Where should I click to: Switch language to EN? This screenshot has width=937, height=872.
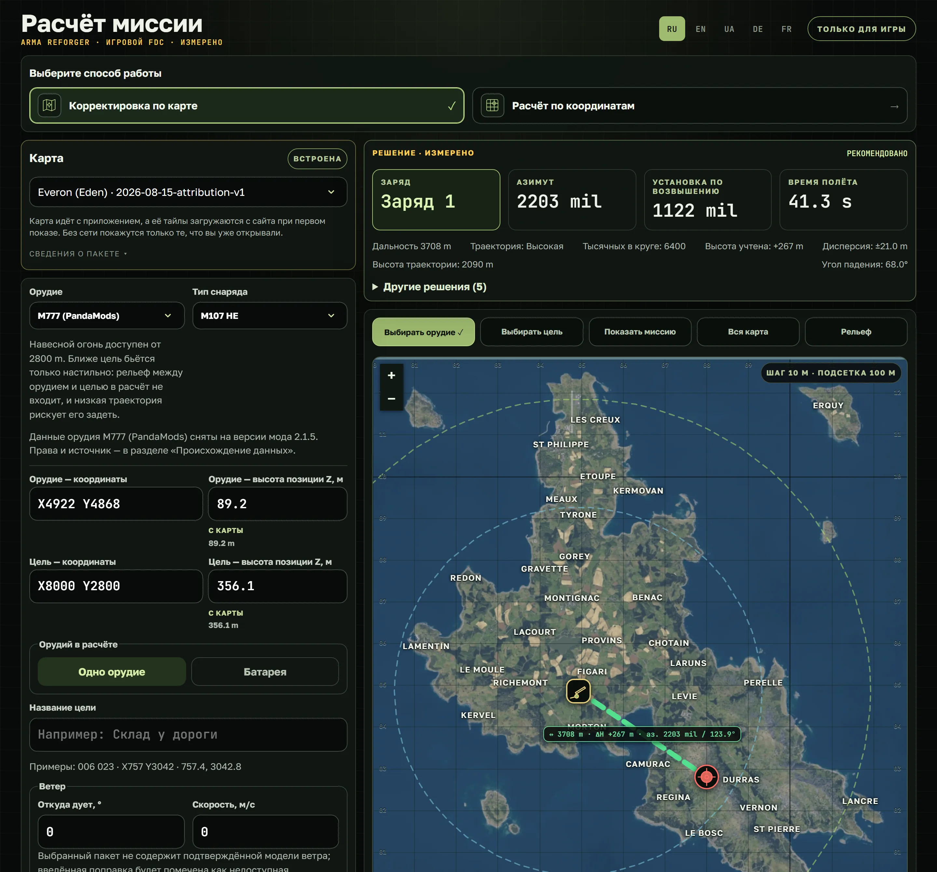(x=700, y=29)
